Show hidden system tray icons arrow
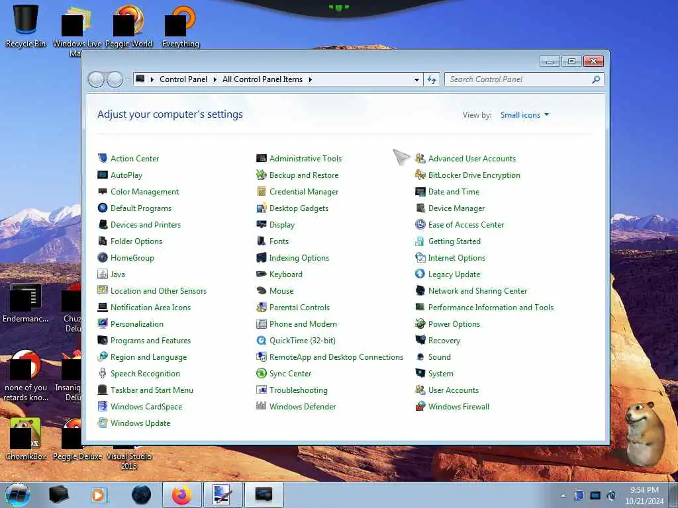 563,495
